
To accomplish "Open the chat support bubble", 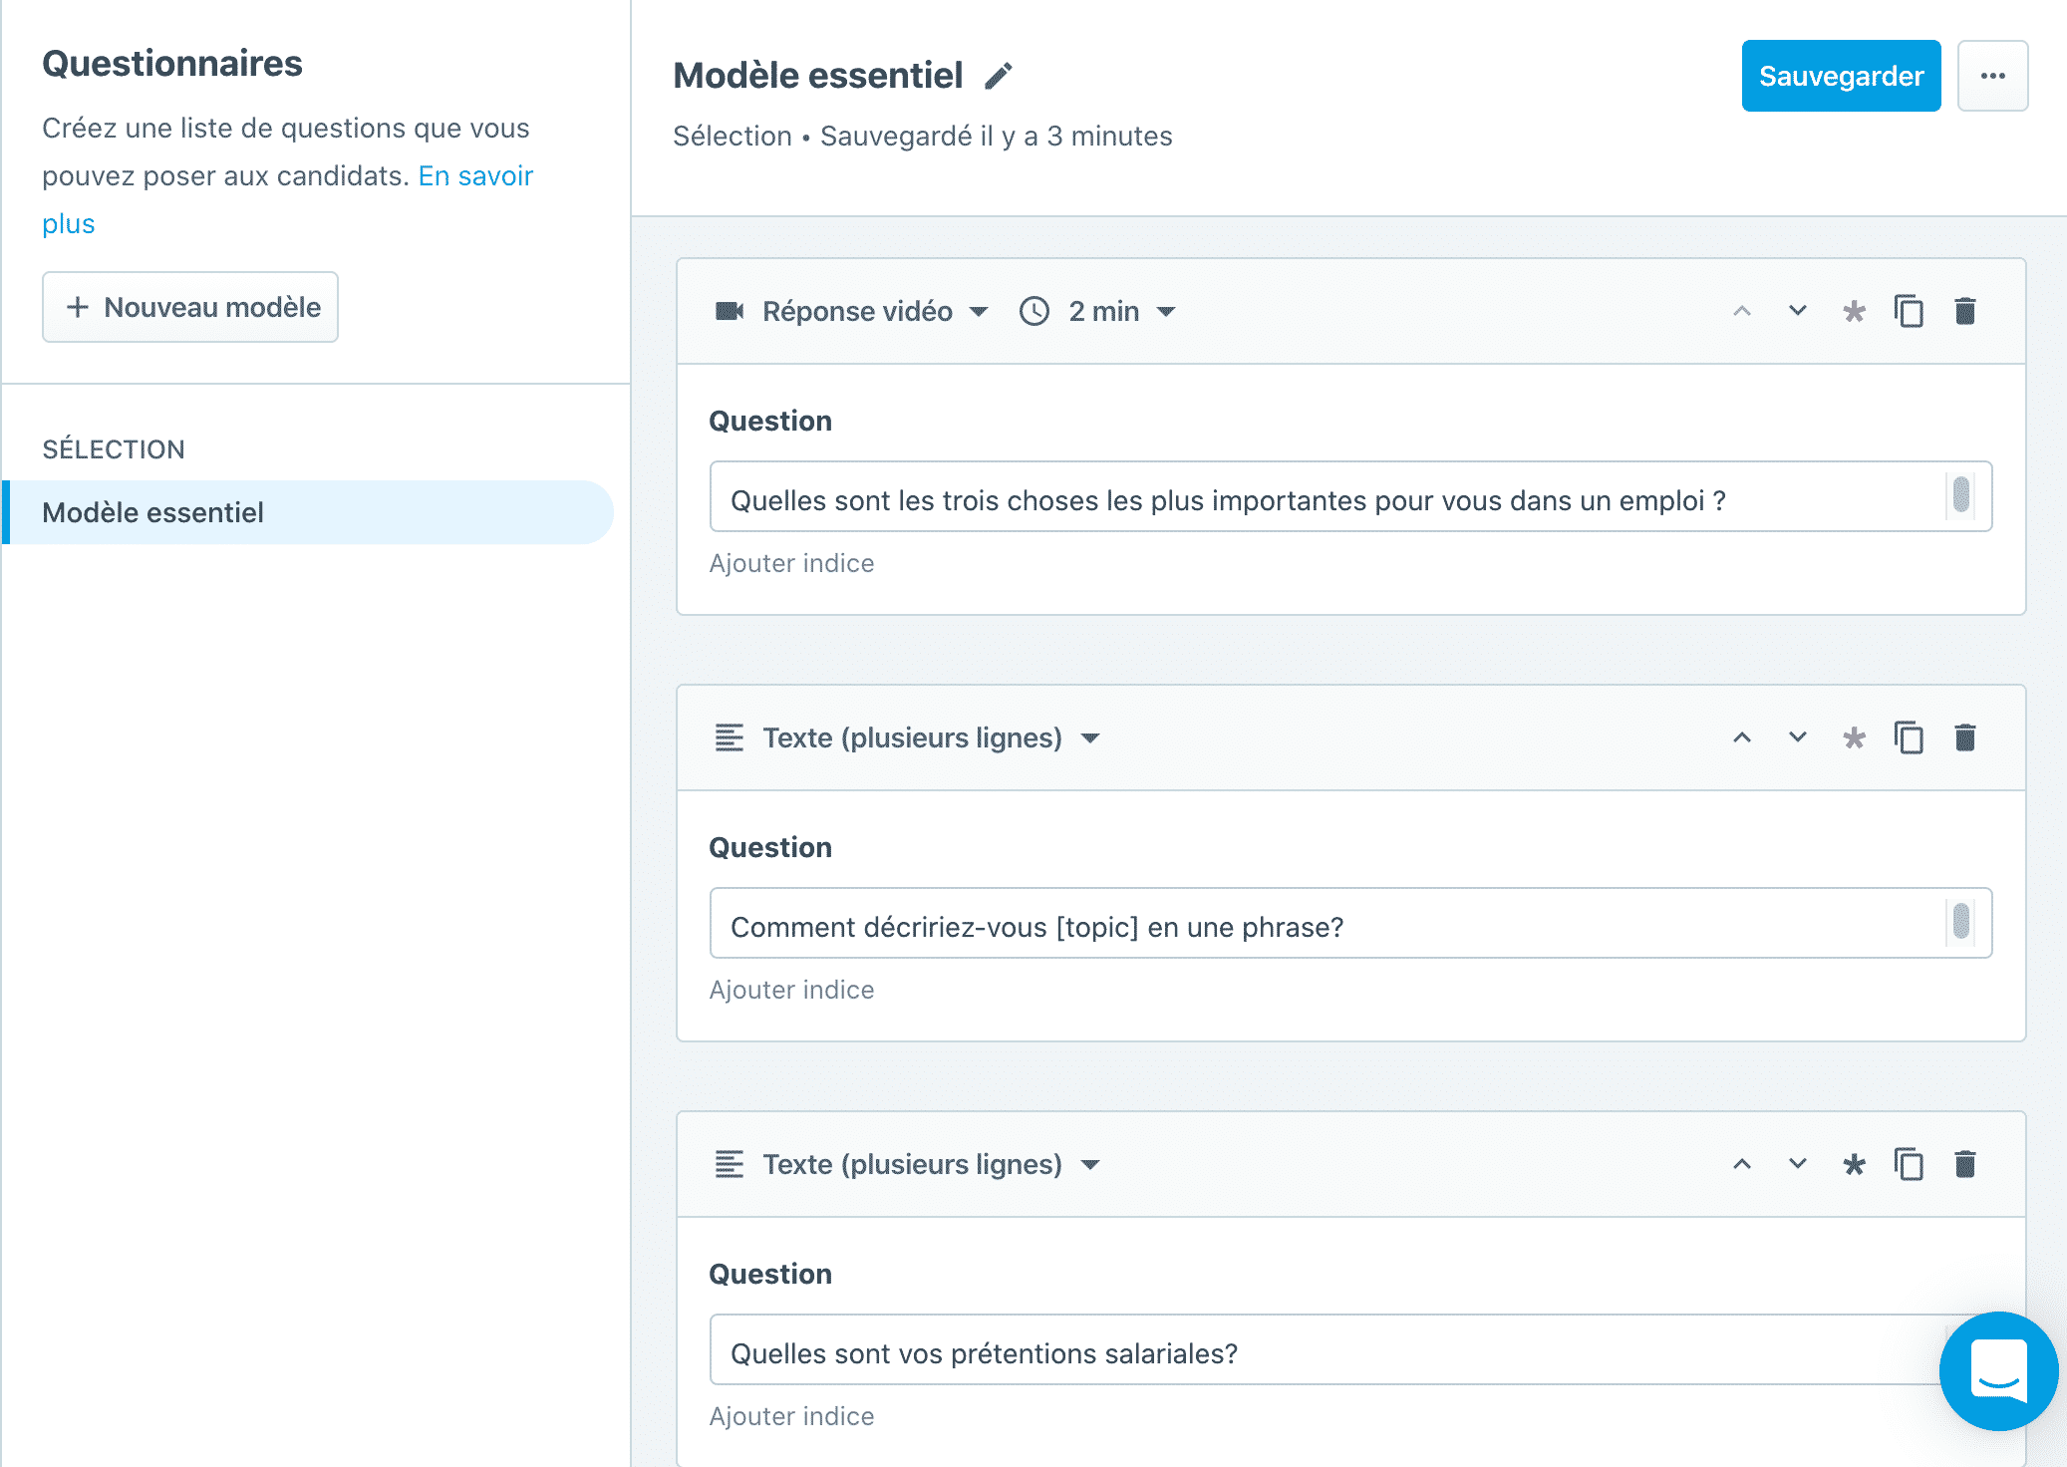I will click(1998, 1371).
